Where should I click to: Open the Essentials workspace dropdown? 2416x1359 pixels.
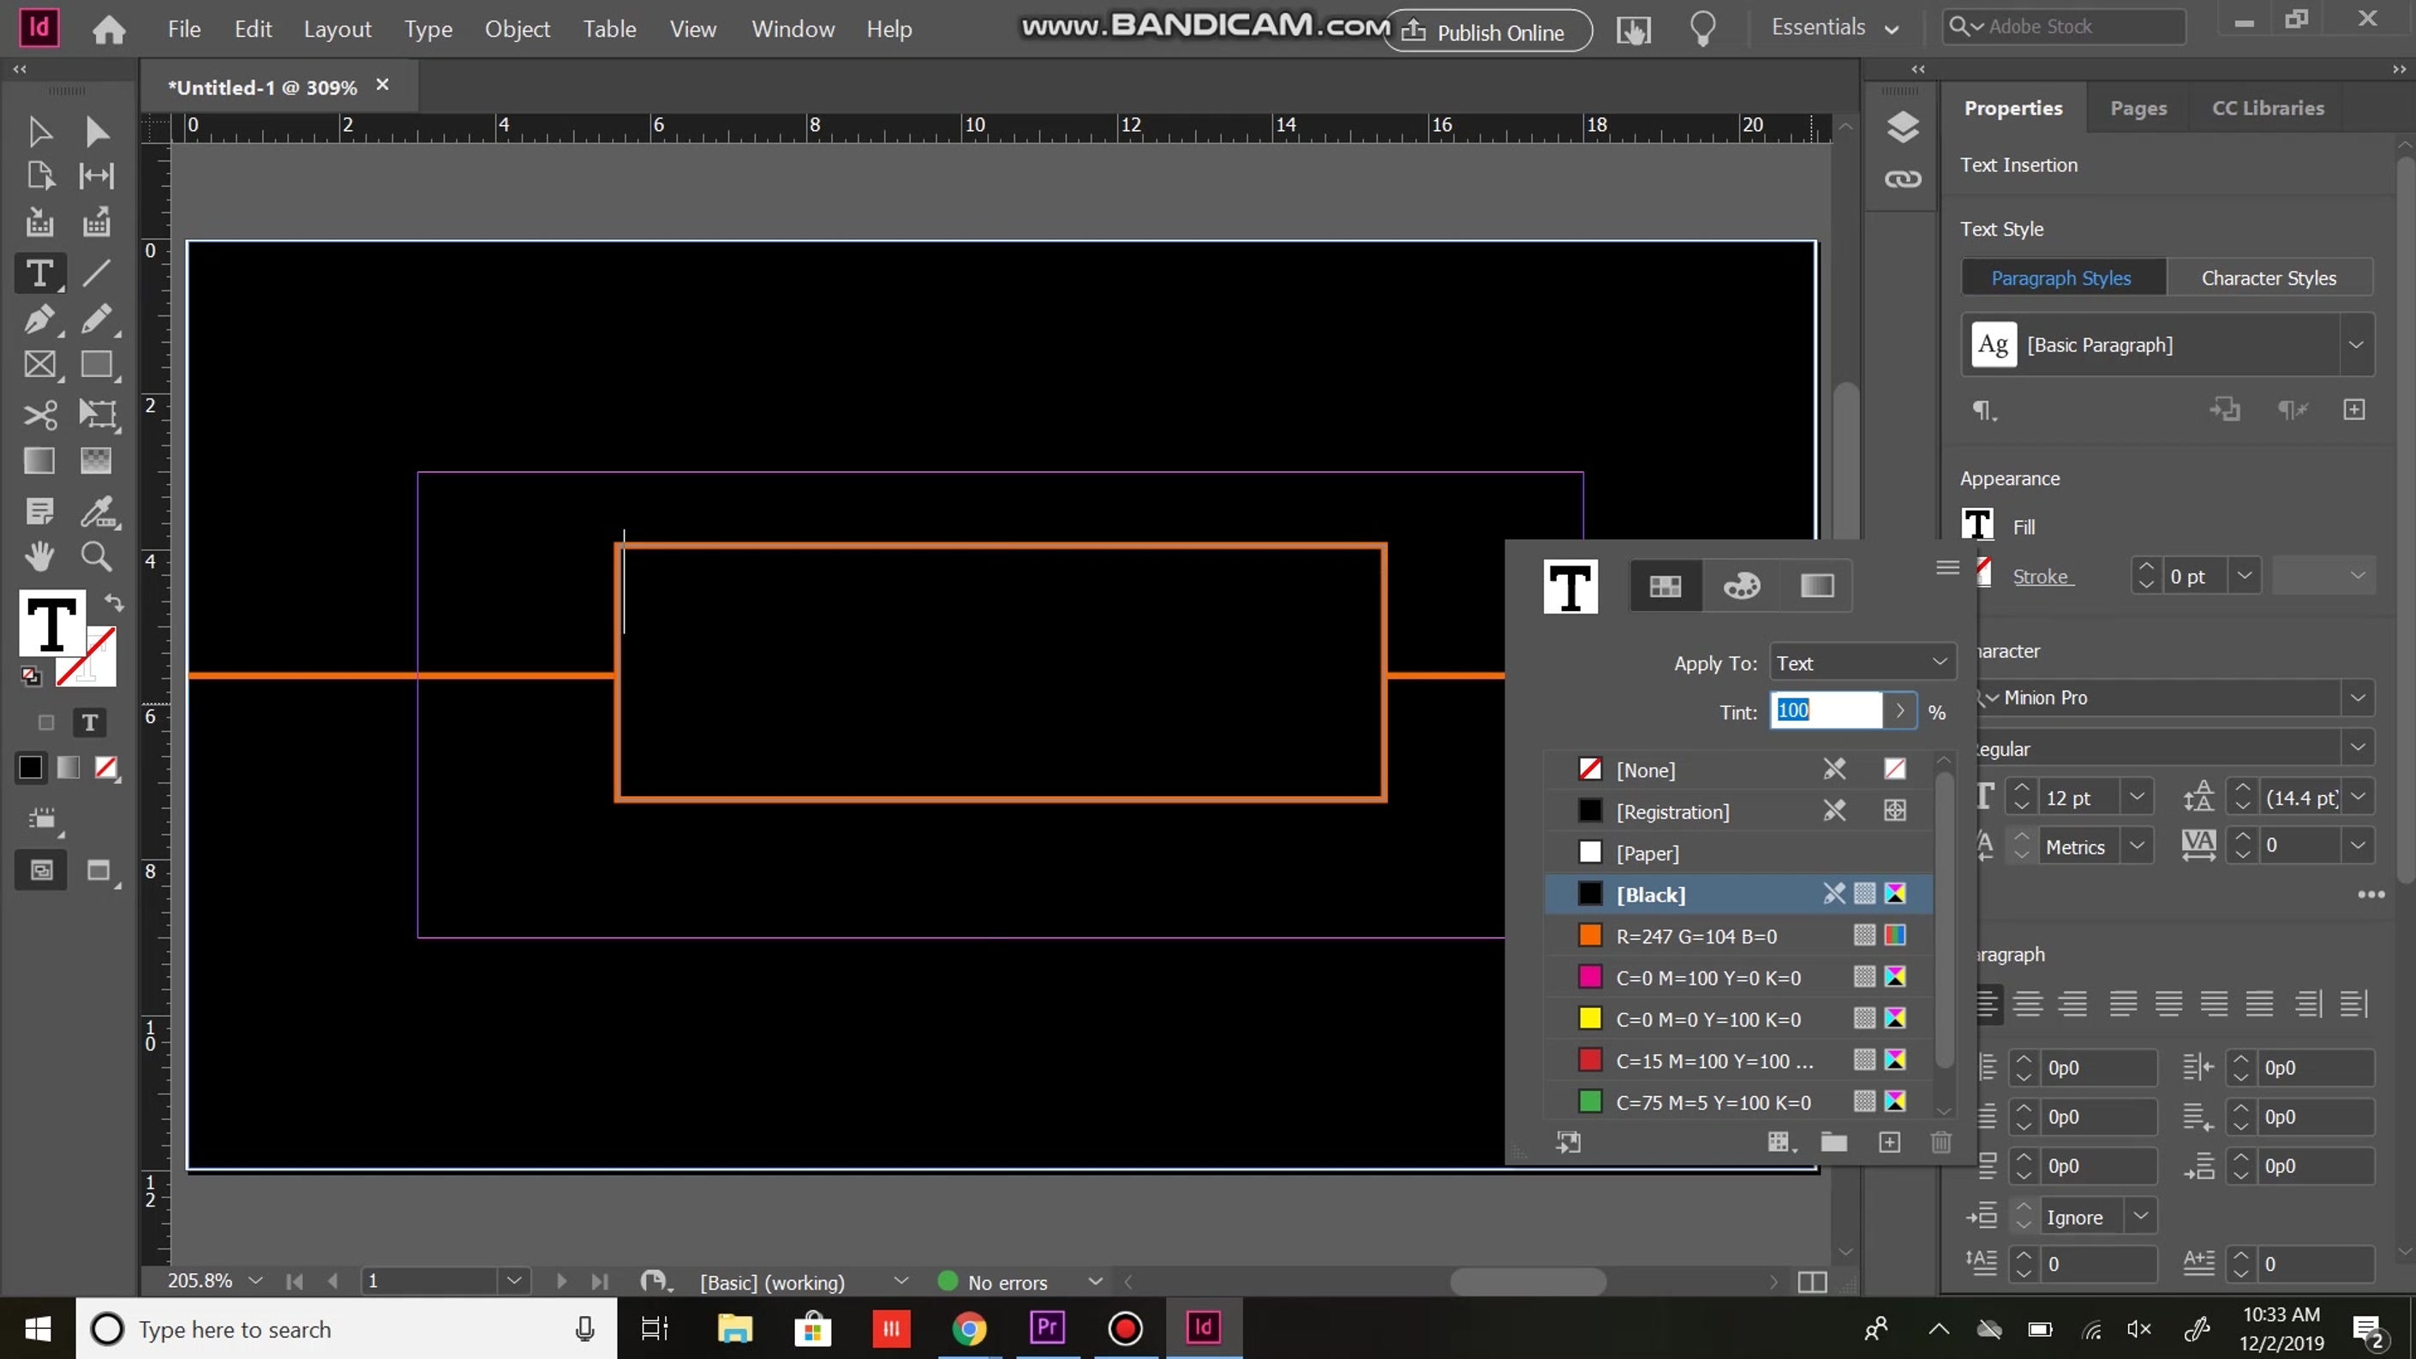tap(1835, 28)
